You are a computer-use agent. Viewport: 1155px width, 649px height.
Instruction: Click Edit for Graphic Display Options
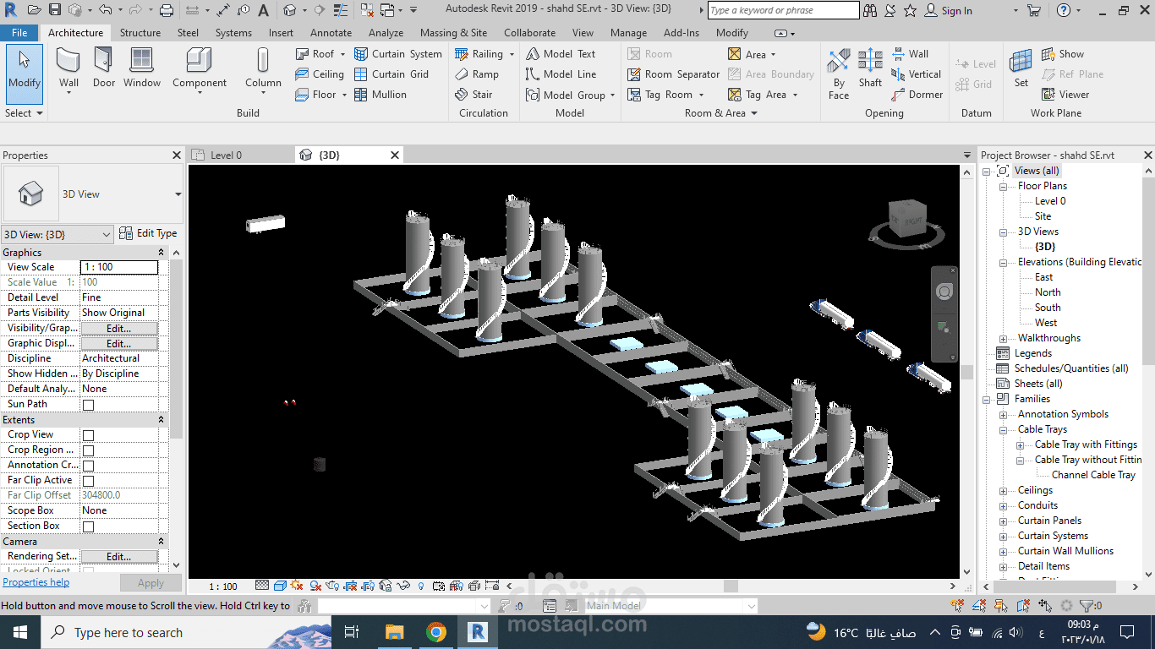point(118,343)
